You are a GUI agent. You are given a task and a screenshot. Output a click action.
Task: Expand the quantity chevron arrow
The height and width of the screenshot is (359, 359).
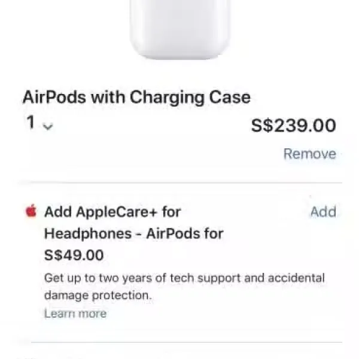(x=48, y=126)
